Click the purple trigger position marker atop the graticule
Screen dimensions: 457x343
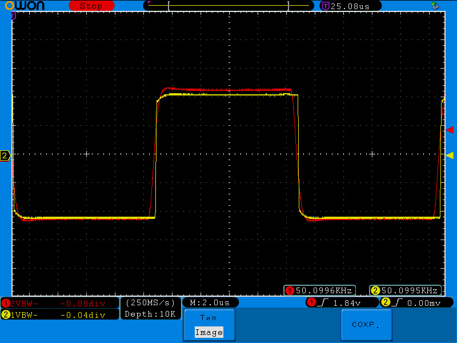[x=13, y=16]
